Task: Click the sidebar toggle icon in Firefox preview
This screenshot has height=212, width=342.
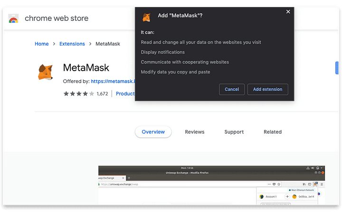Action: click(310, 184)
